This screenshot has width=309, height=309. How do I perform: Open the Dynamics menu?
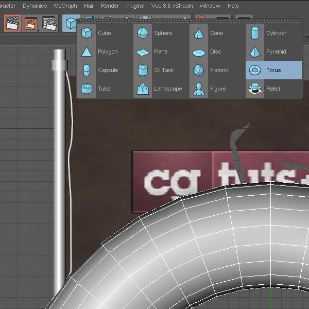(x=35, y=6)
